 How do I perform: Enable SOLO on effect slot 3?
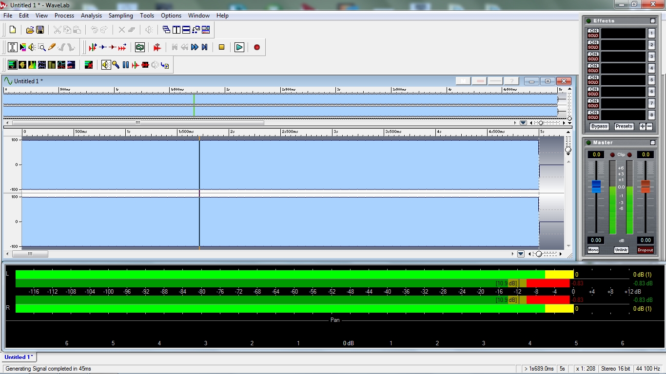pyautogui.click(x=593, y=59)
